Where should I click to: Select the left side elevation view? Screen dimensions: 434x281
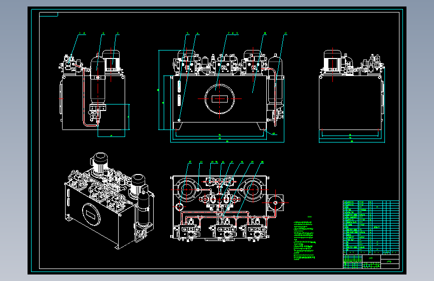94,93
